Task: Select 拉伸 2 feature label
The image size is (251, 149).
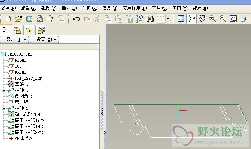Action: 21,108
